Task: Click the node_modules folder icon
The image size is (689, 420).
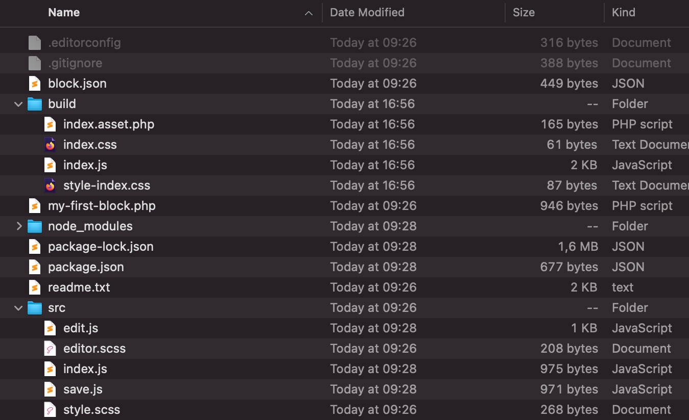Action: tap(34, 226)
